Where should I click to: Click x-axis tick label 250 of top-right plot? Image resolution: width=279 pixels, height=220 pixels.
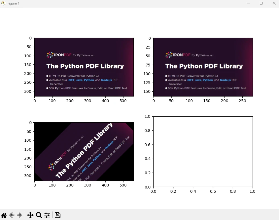242,101
